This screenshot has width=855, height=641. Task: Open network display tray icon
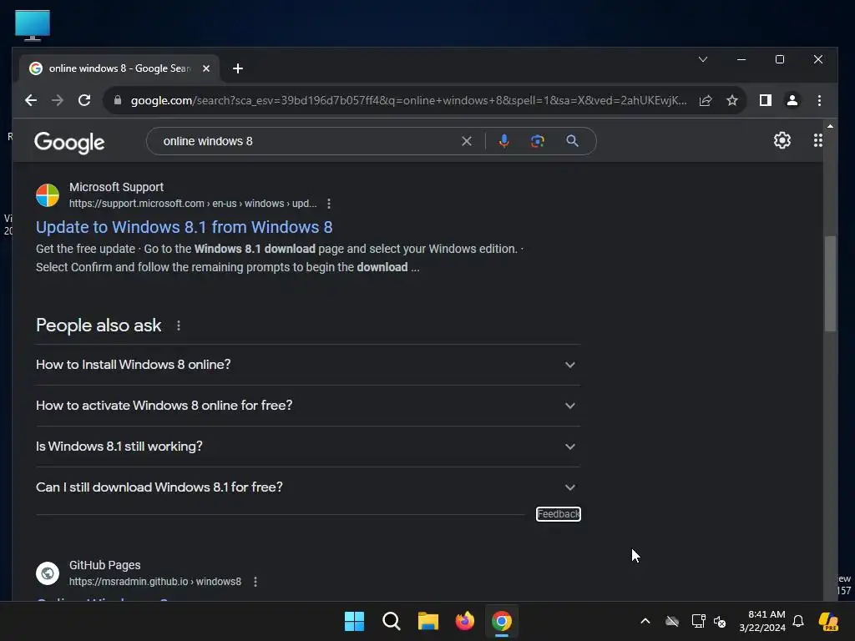pyautogui.click(x=698, y=621)
